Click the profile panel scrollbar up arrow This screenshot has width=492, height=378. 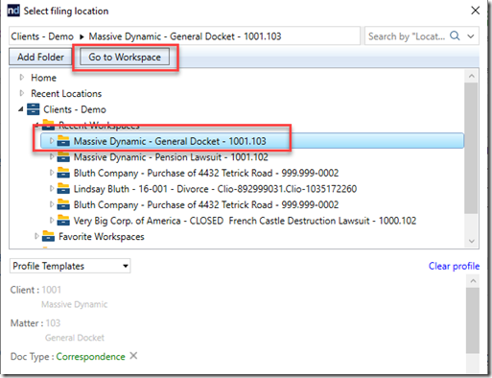[473, 281]
